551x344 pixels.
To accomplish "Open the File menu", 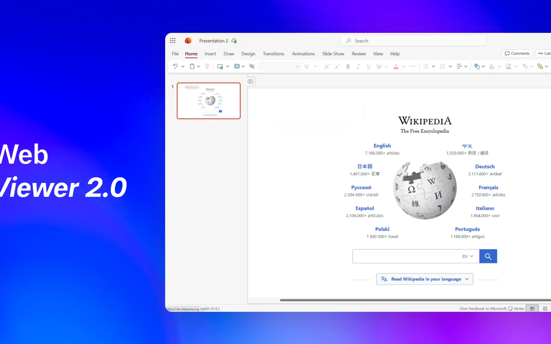I will coord(175,54).
